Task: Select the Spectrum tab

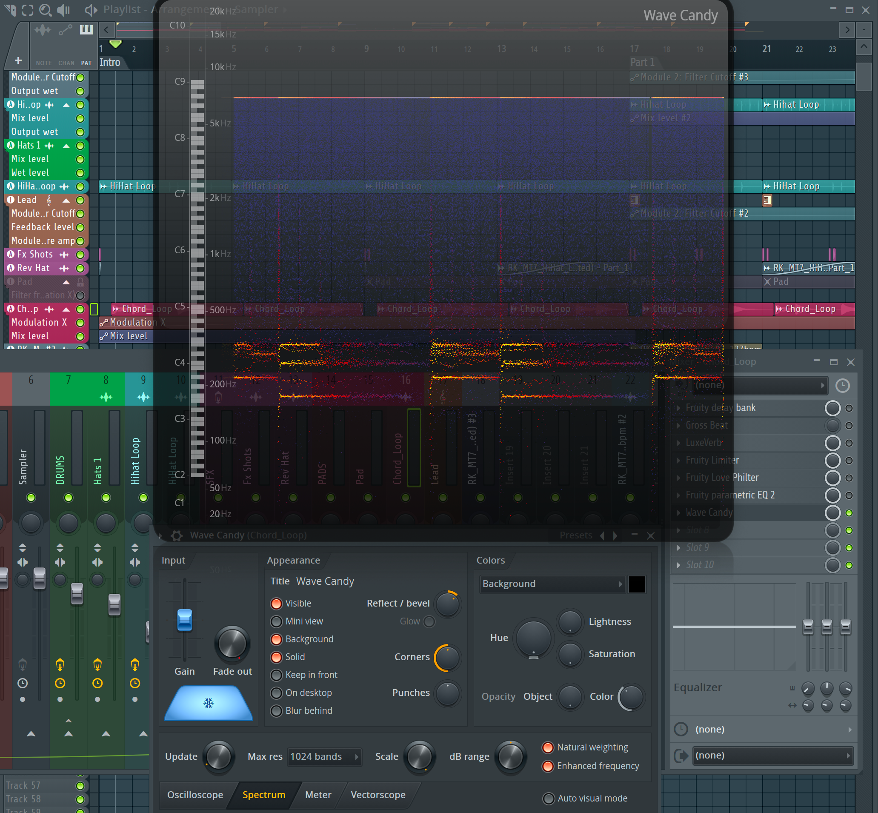Action: pyautogui.click(x=264, y=795)
